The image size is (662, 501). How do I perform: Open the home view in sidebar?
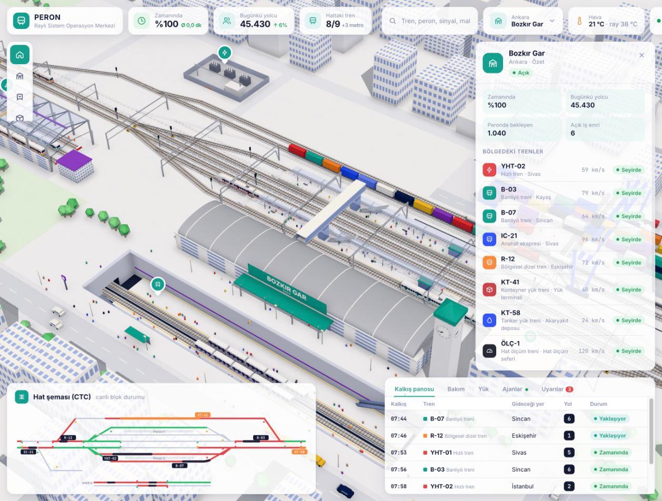[x=20, y=55]
